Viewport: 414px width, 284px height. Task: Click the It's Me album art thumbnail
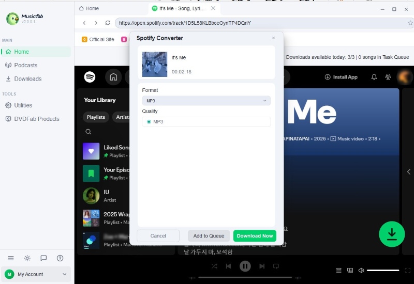155,64
